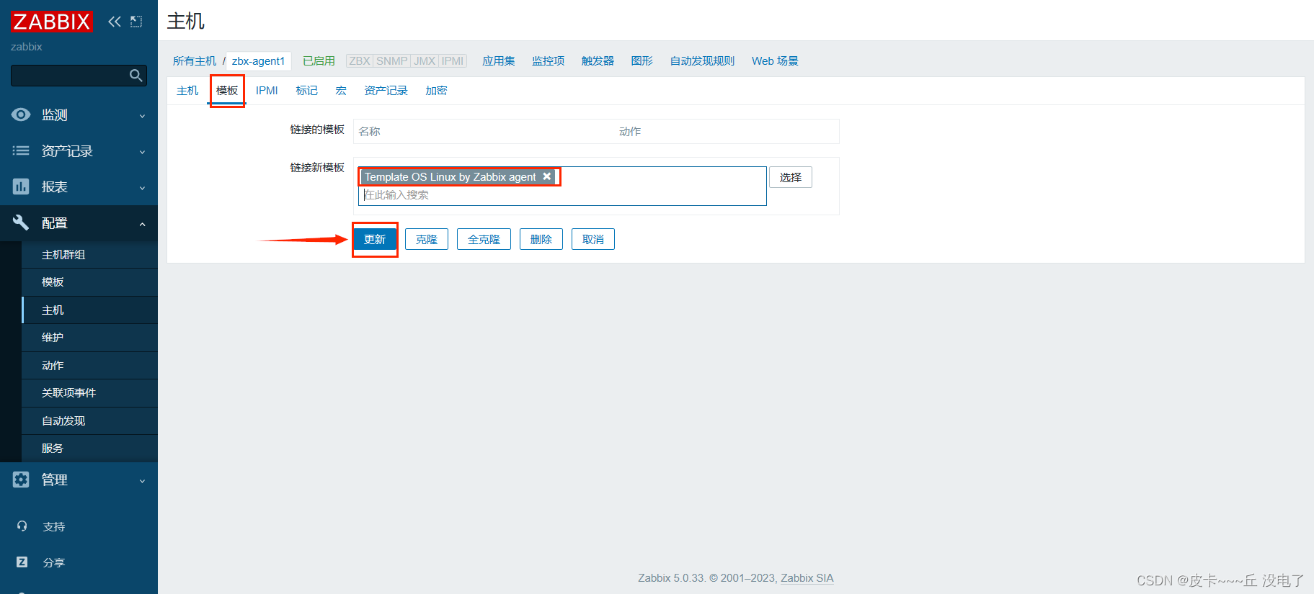Open the Zabbix SIA footer link
This screenshot has height=594, width=1314.
click(x=807, y=577)
